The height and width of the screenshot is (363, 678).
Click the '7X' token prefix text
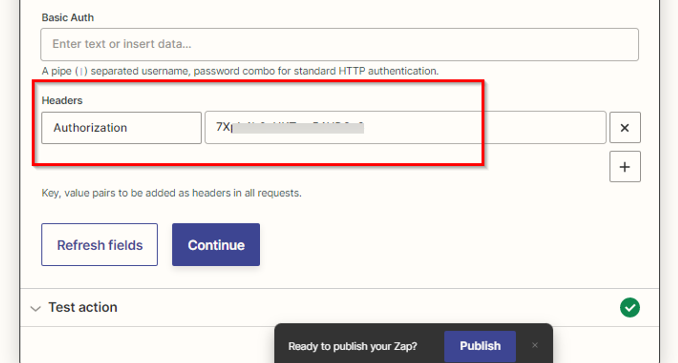pos(222,127)
